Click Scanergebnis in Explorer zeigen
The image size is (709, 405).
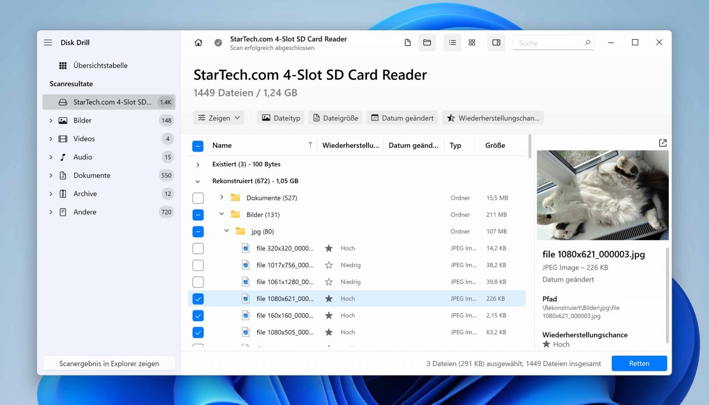109,363
